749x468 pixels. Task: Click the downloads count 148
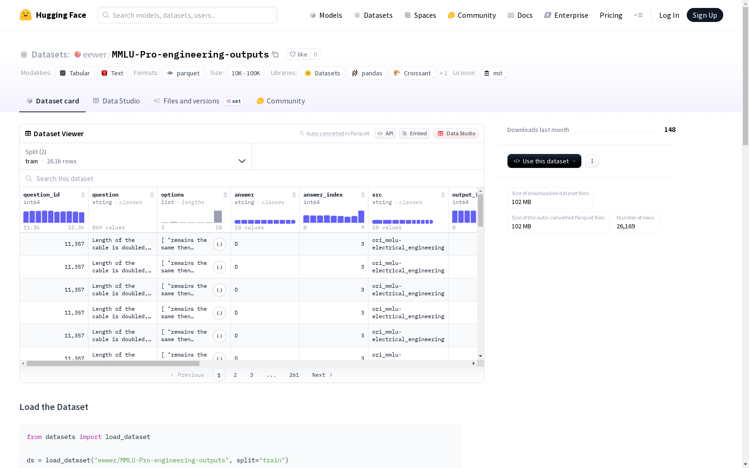tap(670, 130)
